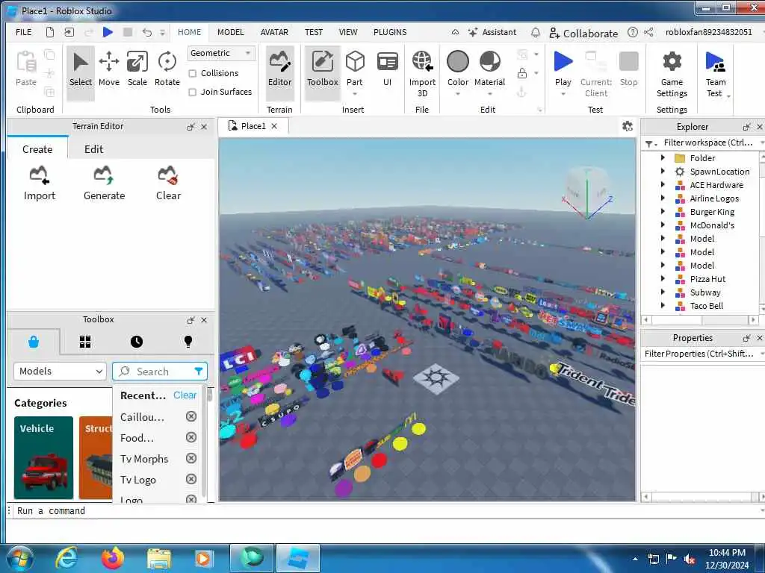Click Clear terrain icon
Viewport: 765px width, 573px height.
click(x=168, y=184)
